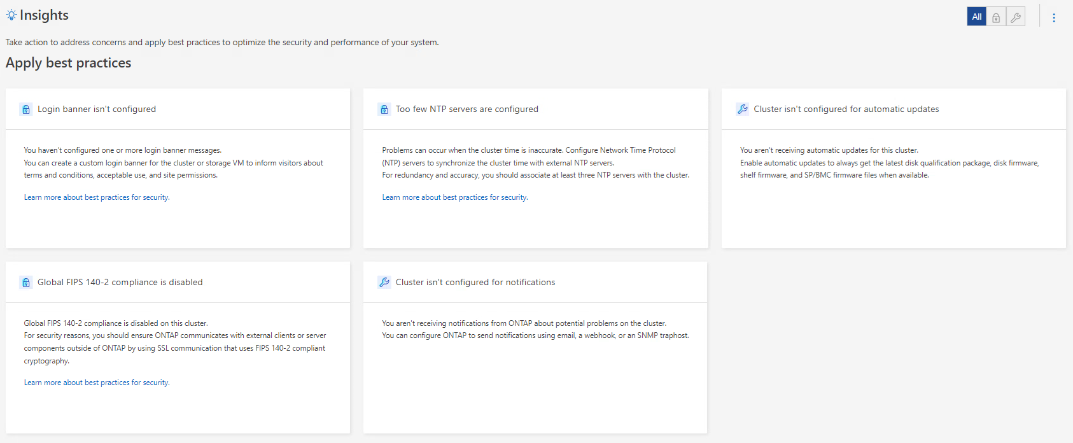Select the 'Login banner isn't configured' title
The image size is (1073, 443).
(x=97, y=109)
